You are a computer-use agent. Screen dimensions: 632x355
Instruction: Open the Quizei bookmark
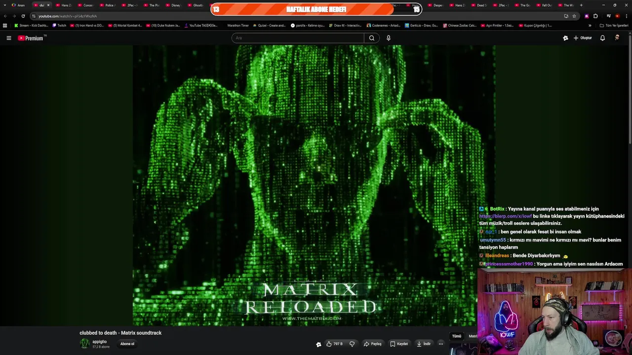269,25
